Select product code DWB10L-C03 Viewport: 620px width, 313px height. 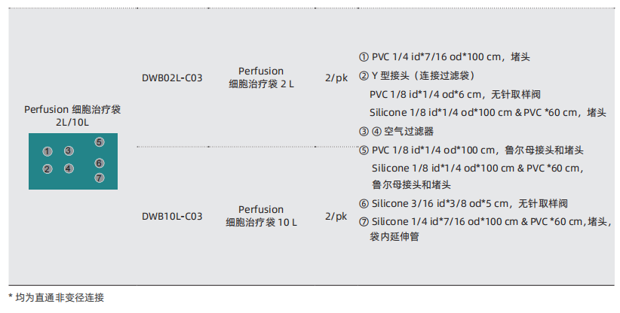pos(172,216)
